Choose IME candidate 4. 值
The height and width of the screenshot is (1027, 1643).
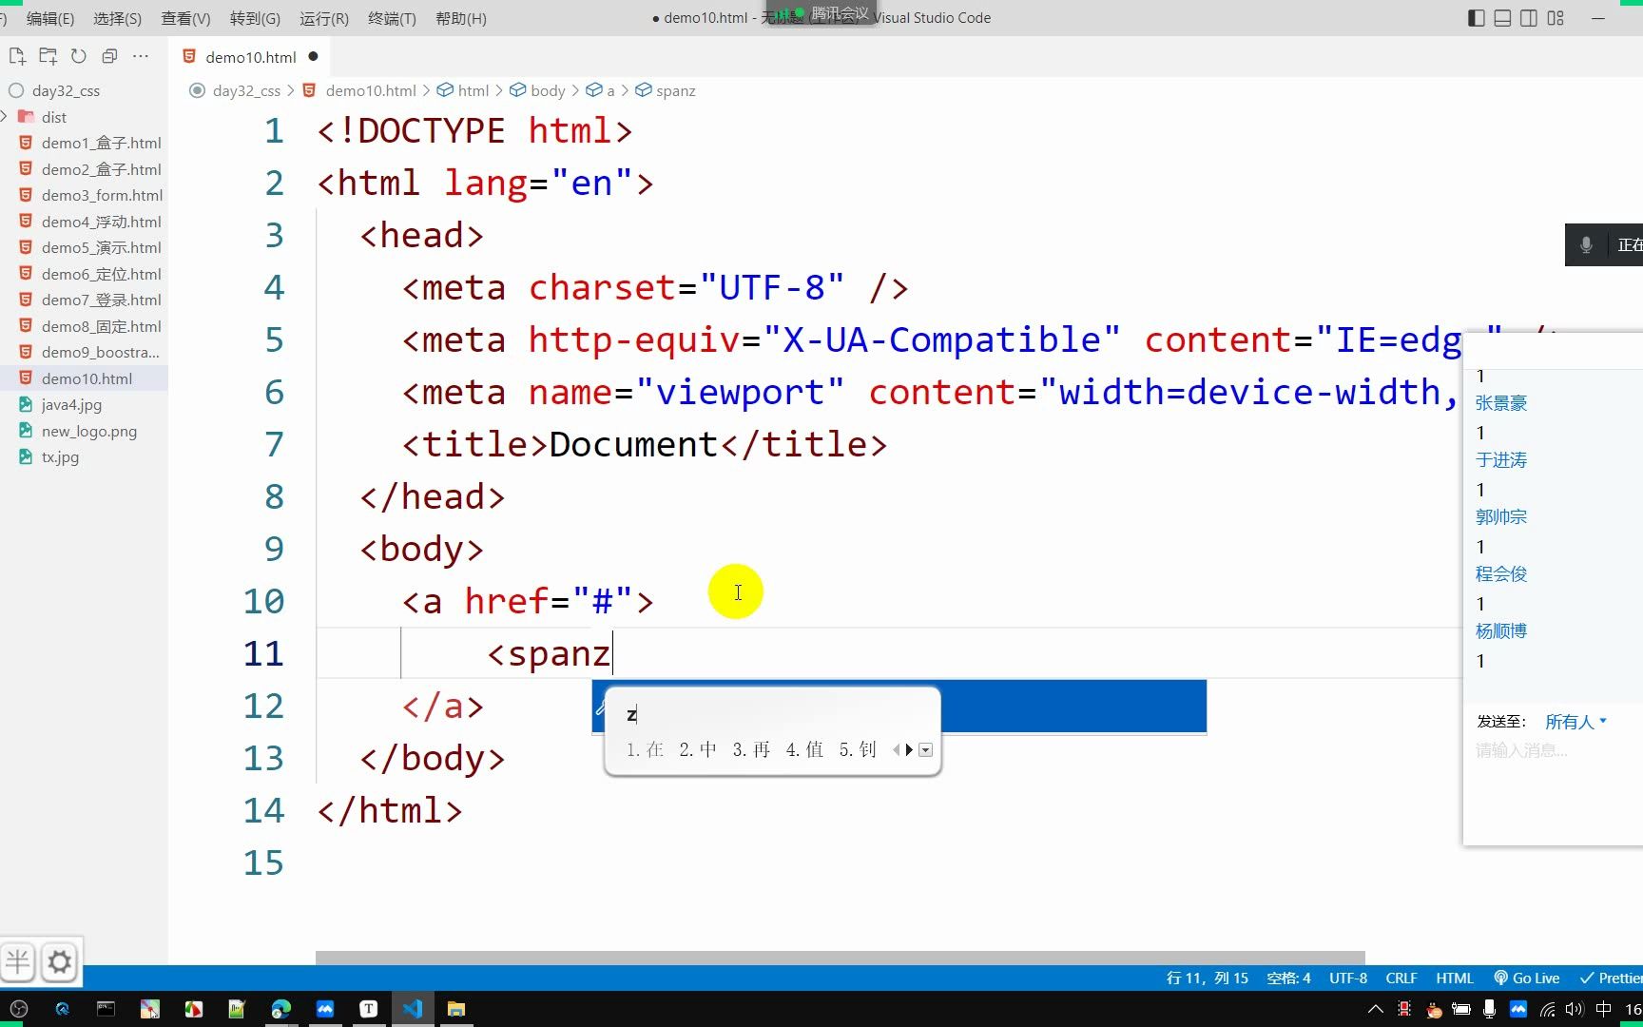[804, 749]
